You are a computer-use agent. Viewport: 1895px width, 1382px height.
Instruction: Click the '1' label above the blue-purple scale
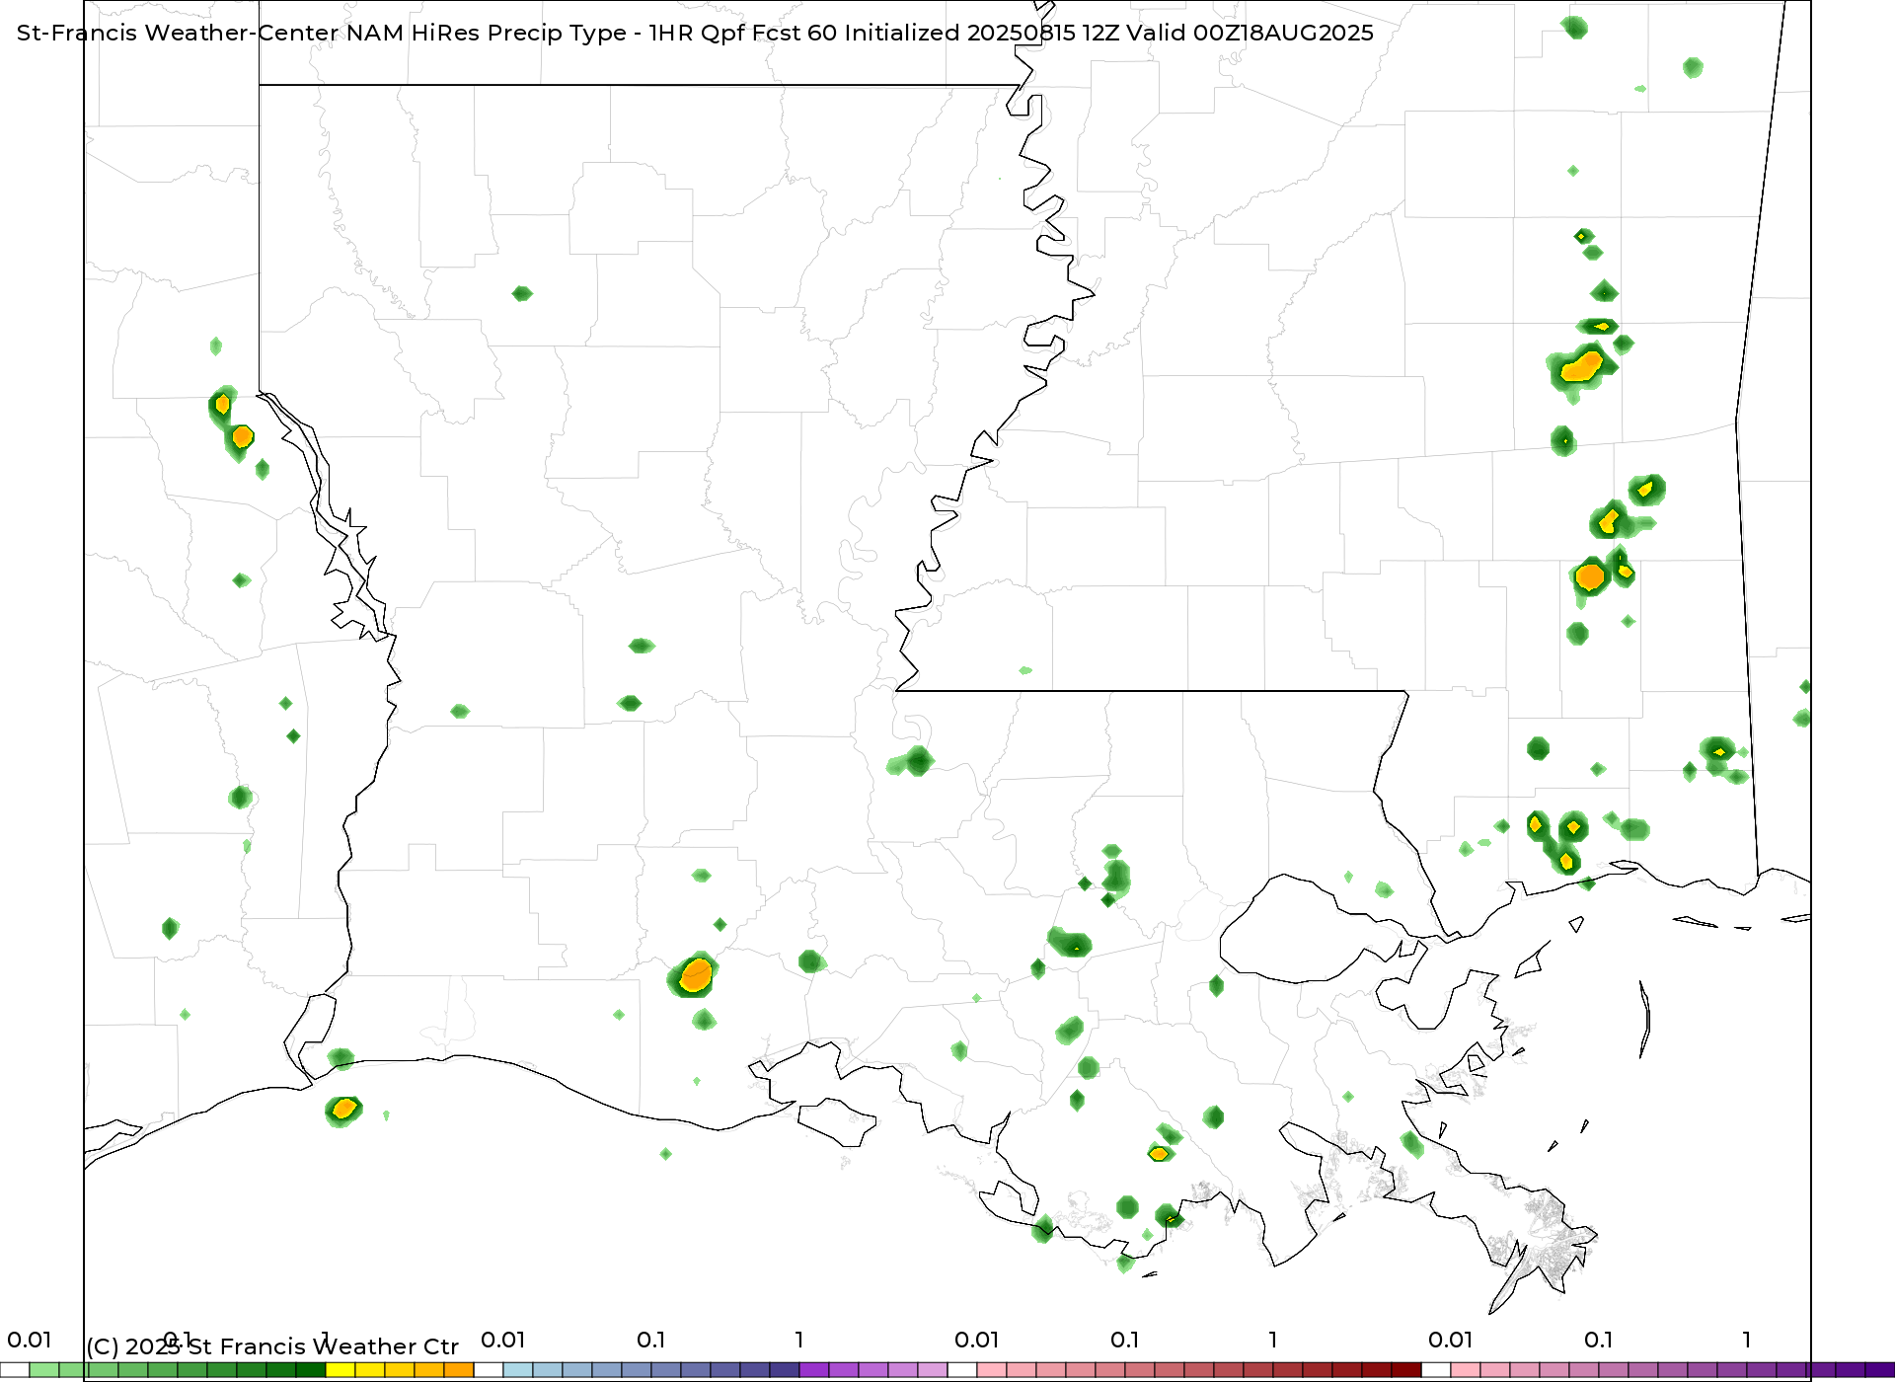pyautogui.click(x=799, y=1340)
